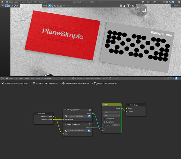
Task: Collapse the Group Output node
Action: tap(128, 105)
